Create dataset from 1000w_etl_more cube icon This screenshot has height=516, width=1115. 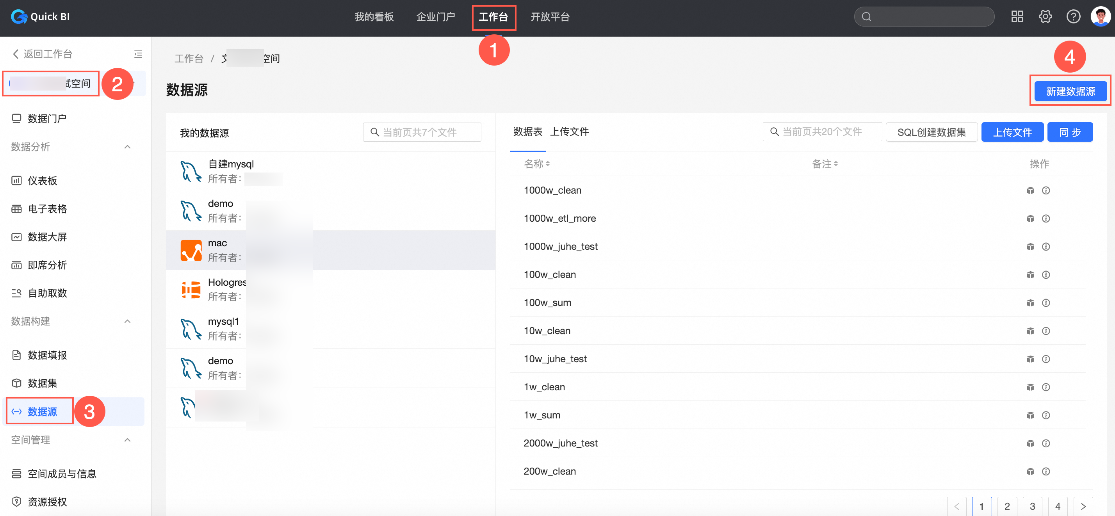1030,219
